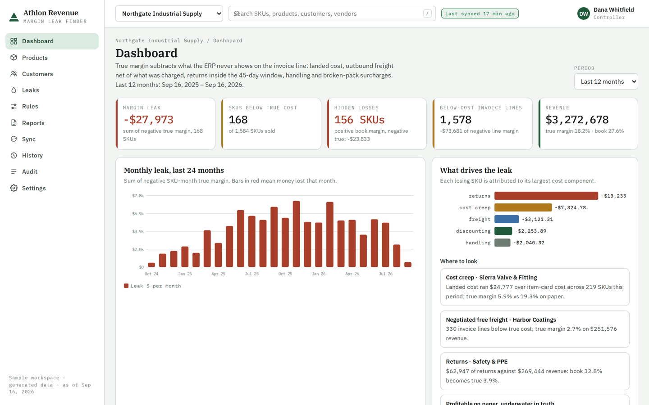Open the Returns Safety & PPE card
Image resolution: width=649 pixels, height=405 pixels.
535,371
